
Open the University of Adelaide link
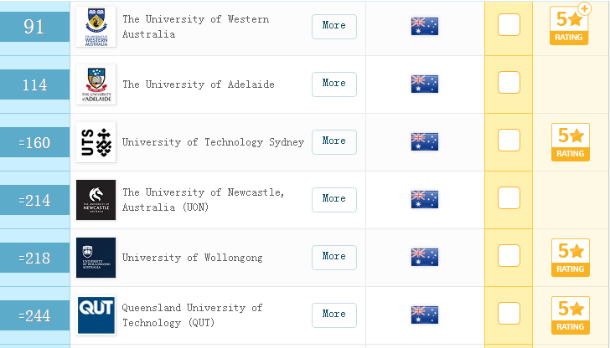click(x=198, y=84)
